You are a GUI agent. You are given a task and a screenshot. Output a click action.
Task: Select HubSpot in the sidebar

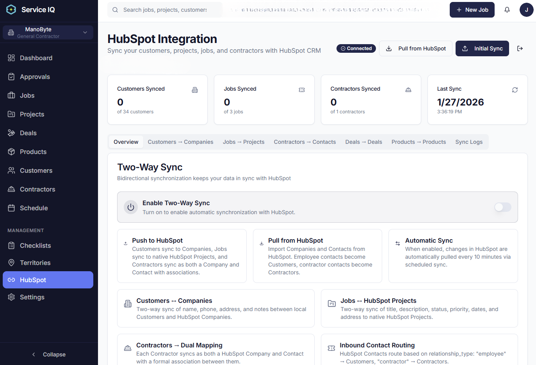(48, 280)
